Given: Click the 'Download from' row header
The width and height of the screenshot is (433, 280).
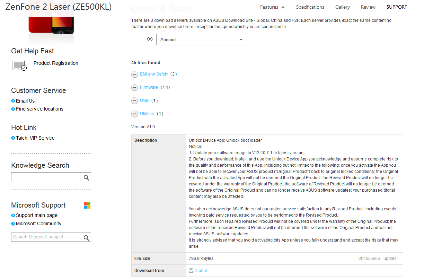Looking at the screenshot, I should click(149, 271).
